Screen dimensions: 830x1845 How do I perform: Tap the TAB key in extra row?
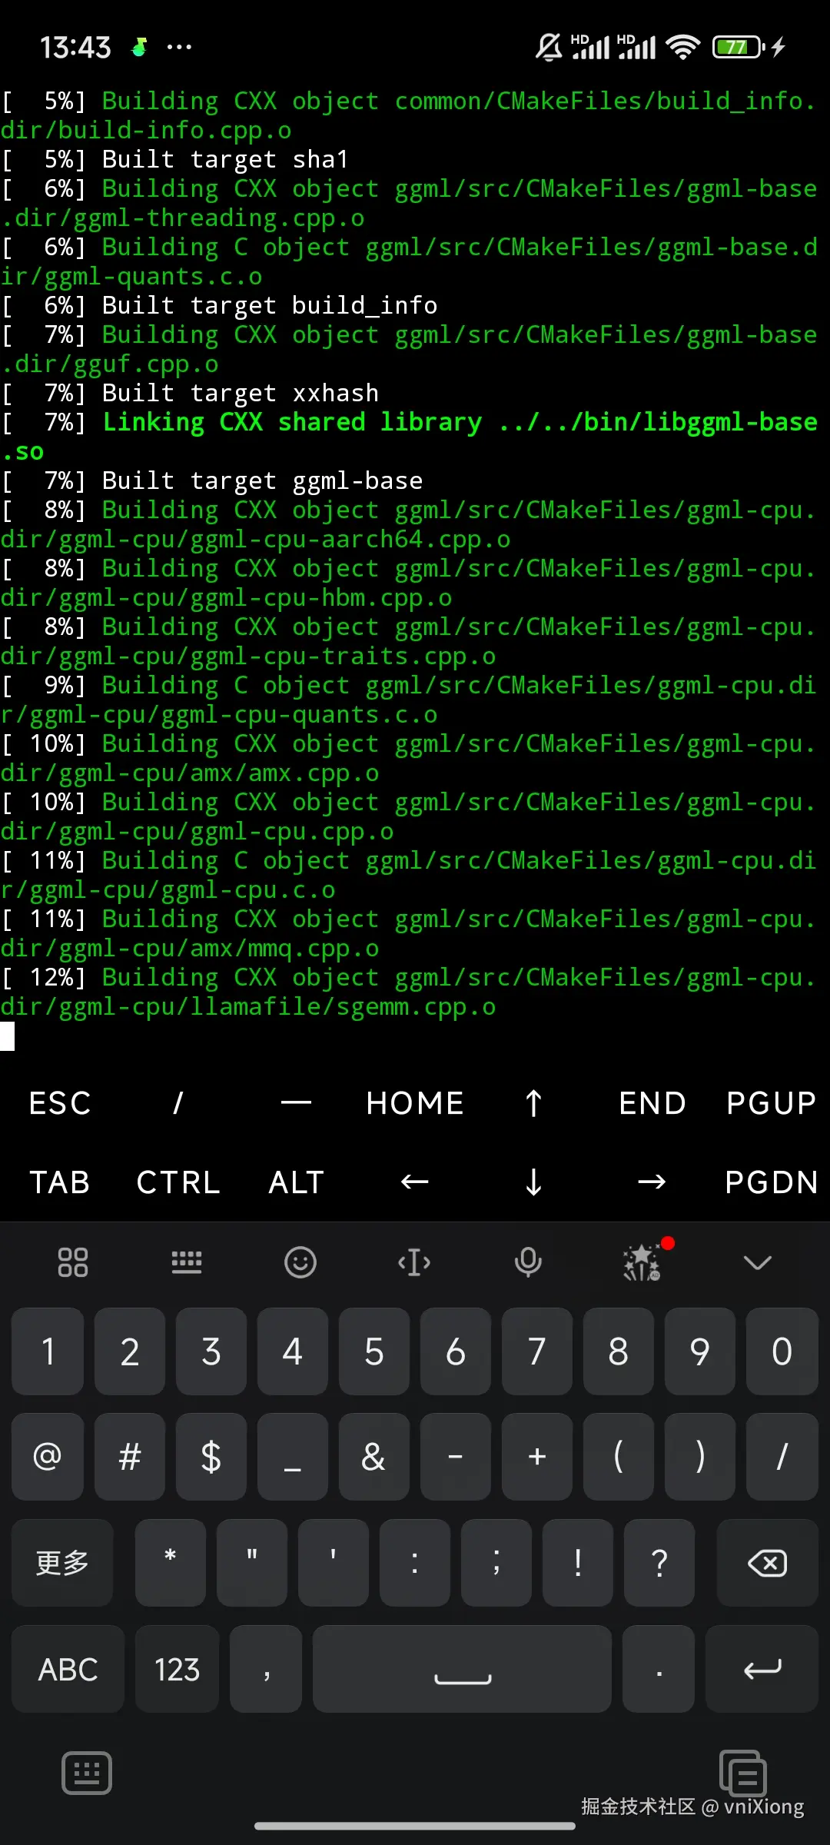click(60, 1182)
